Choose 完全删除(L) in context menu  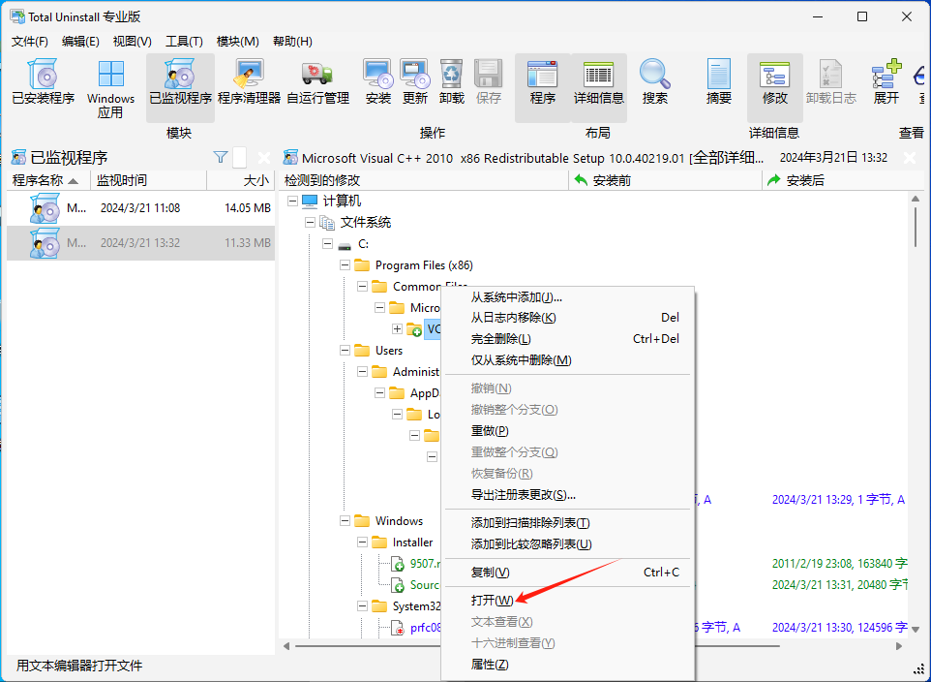click(568, 339)
